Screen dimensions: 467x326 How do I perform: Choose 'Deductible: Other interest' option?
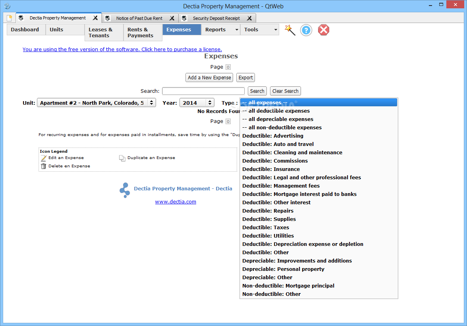[x=318, y=202]
